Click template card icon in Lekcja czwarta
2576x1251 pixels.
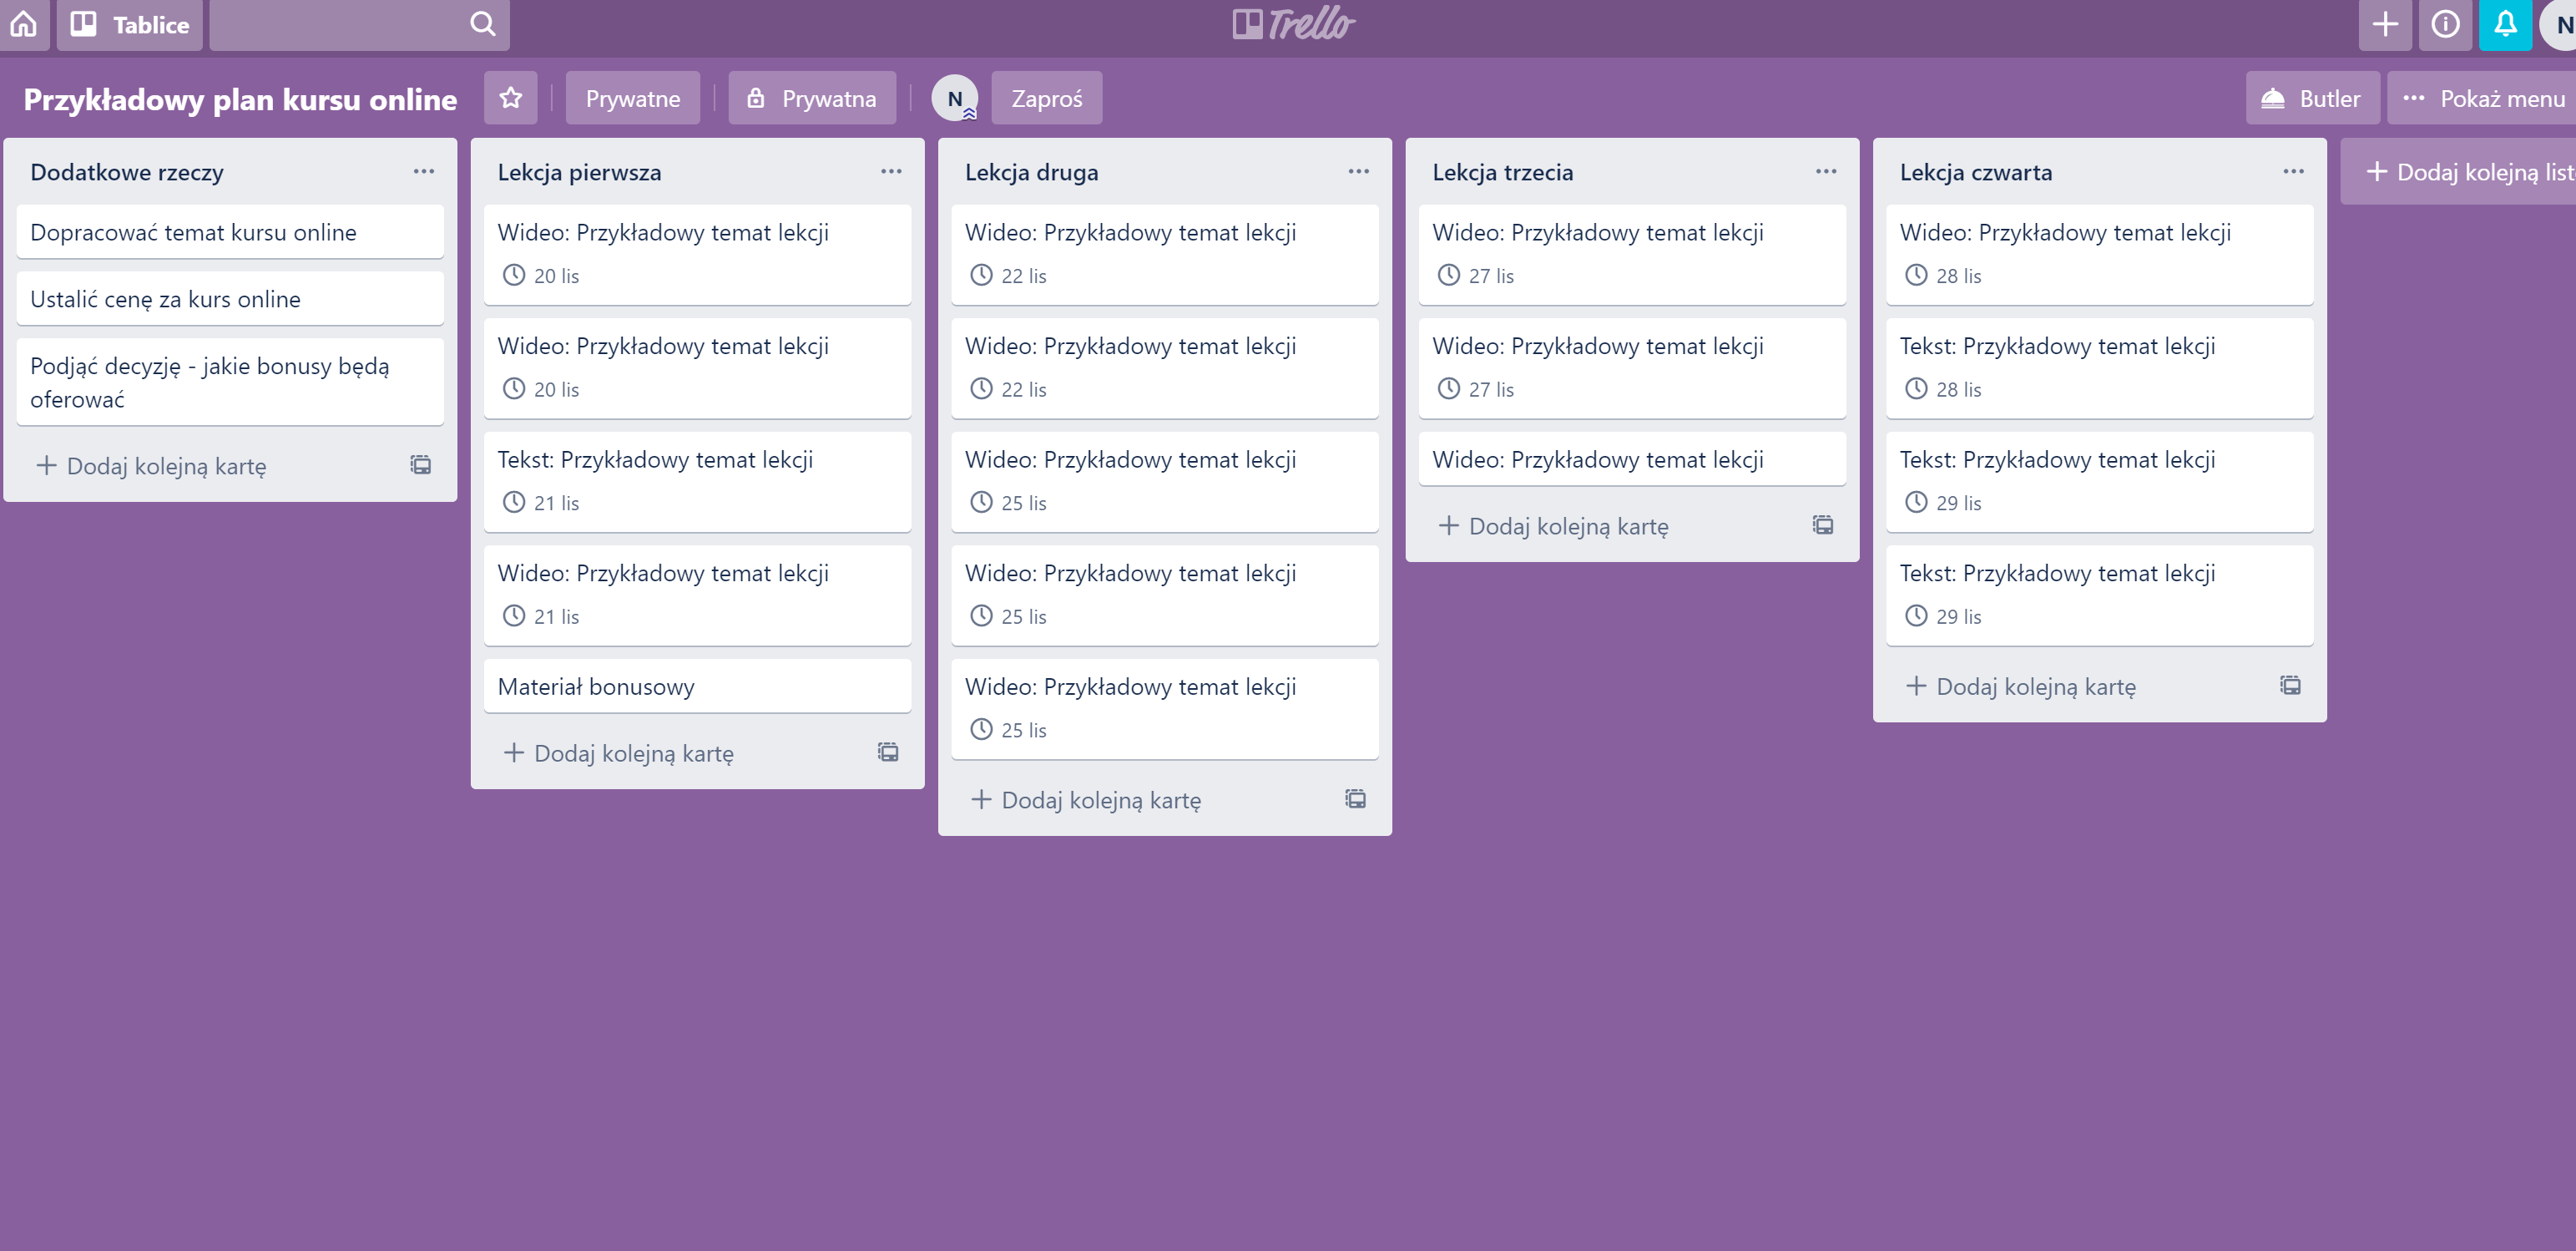coord(2290,685)
